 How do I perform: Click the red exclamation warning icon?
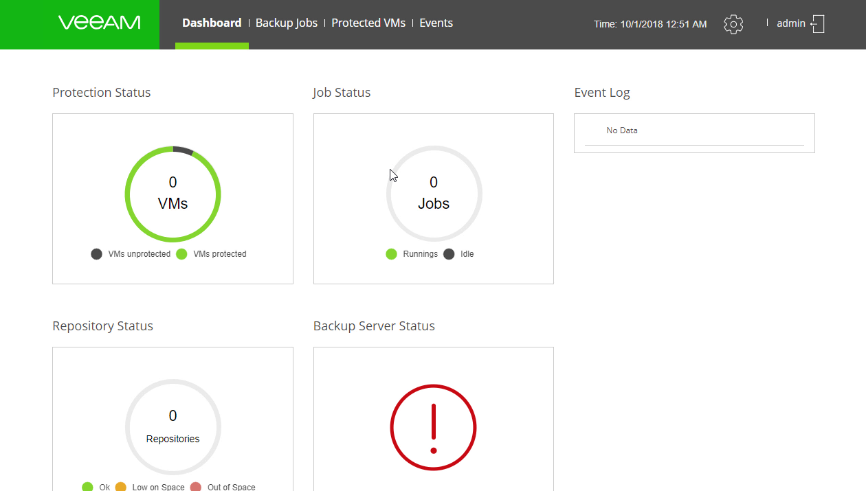[434, 428]
